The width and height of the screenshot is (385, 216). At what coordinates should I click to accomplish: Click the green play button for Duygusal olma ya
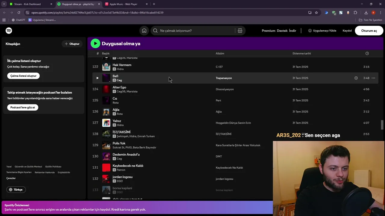(x=95, y=43)
